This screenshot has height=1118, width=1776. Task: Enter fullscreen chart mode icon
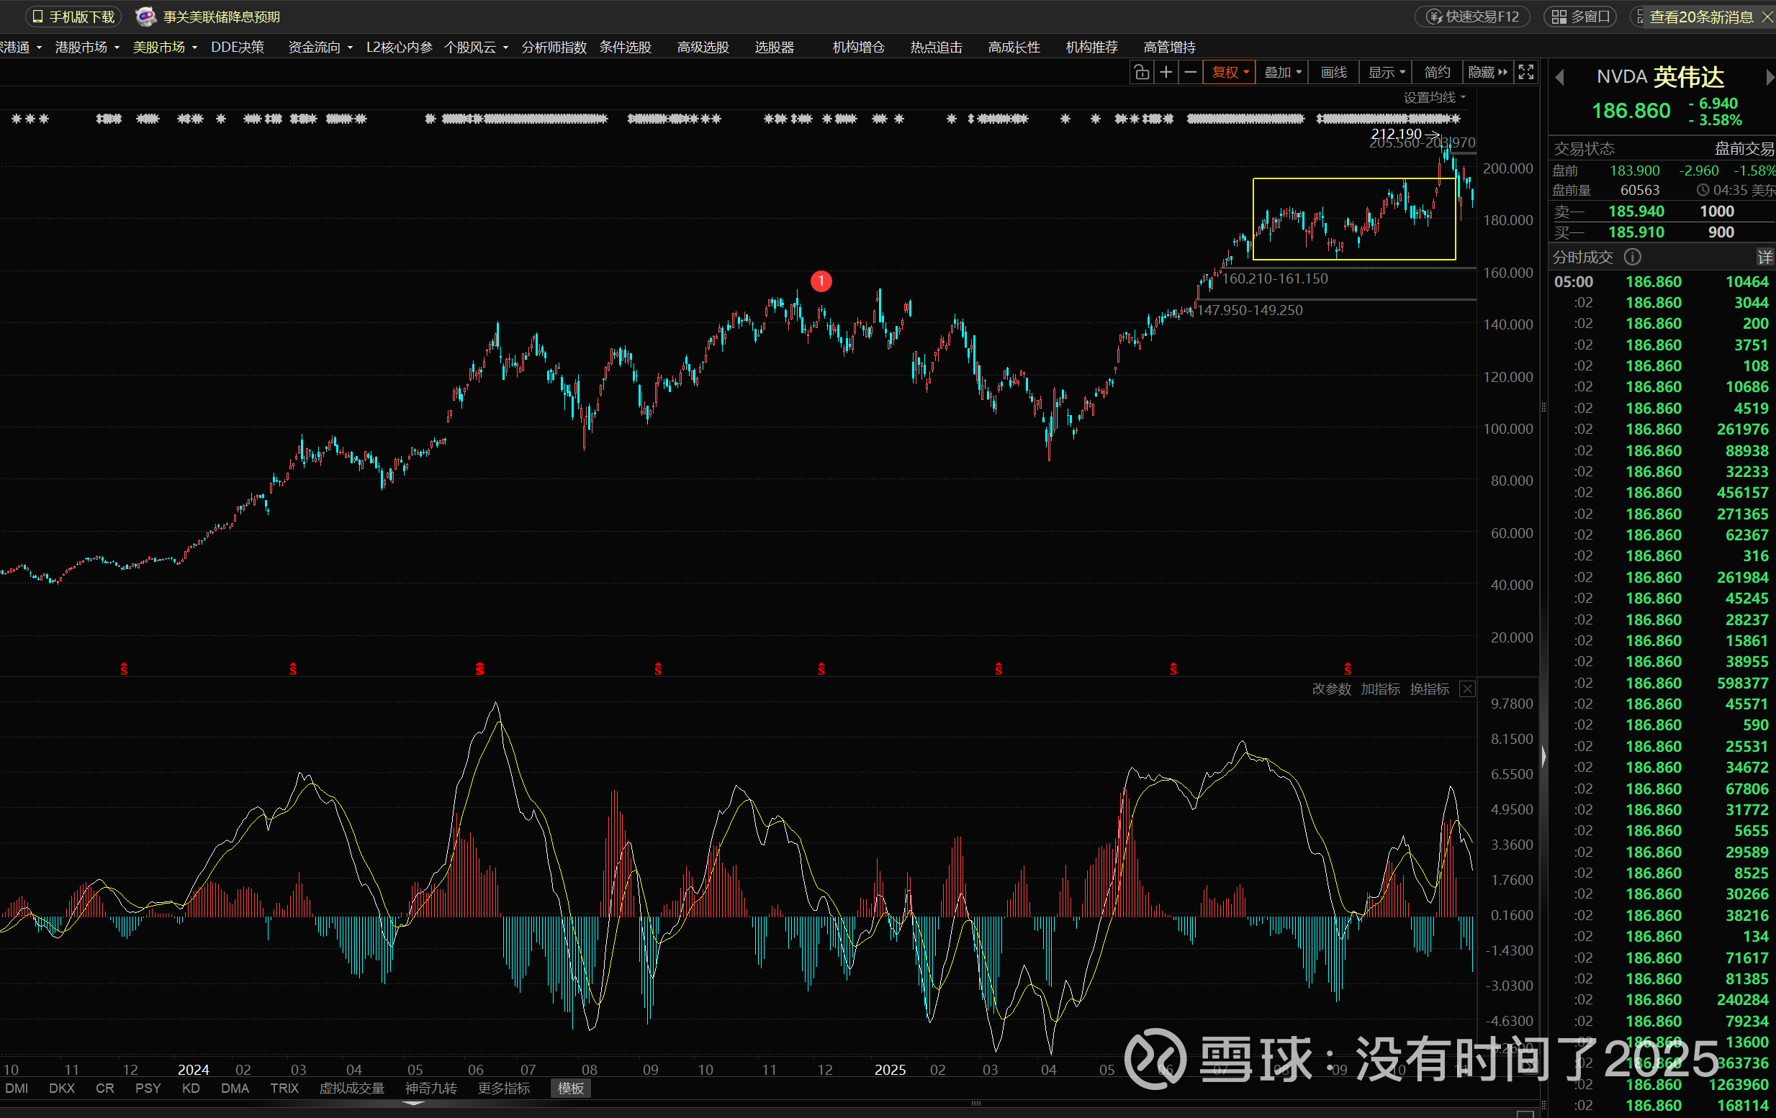coord(1526,72)
